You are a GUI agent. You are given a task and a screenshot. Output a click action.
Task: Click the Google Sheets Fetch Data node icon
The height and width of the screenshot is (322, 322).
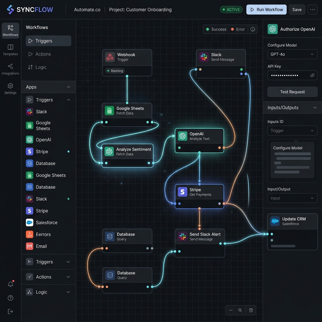coord(109,110)
